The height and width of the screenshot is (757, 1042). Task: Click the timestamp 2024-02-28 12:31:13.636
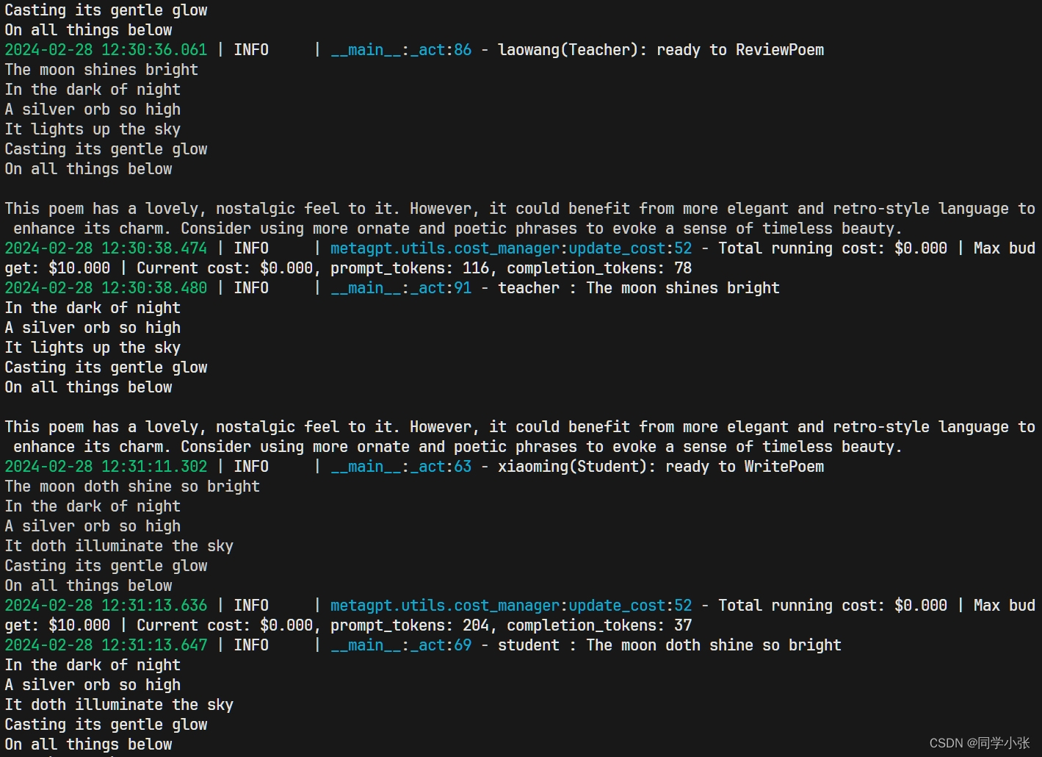click(106, 606)
